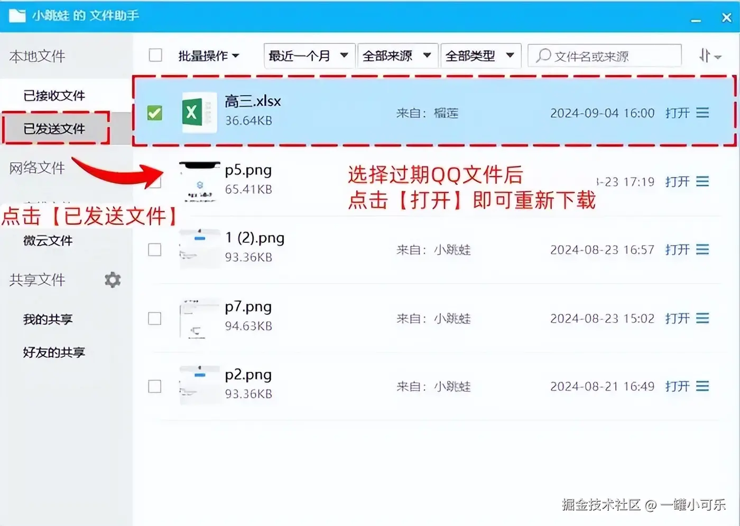Click the p5.png thumbnail
This screenshot has height=526, width=740.
(x=199, y=182)
